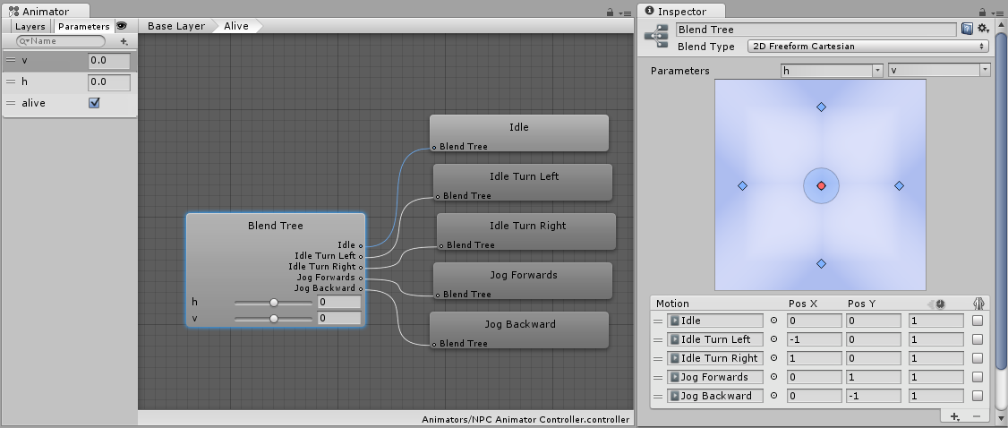Switch to the Layers tab
The image size is (1008, 428).
[30, 27]
